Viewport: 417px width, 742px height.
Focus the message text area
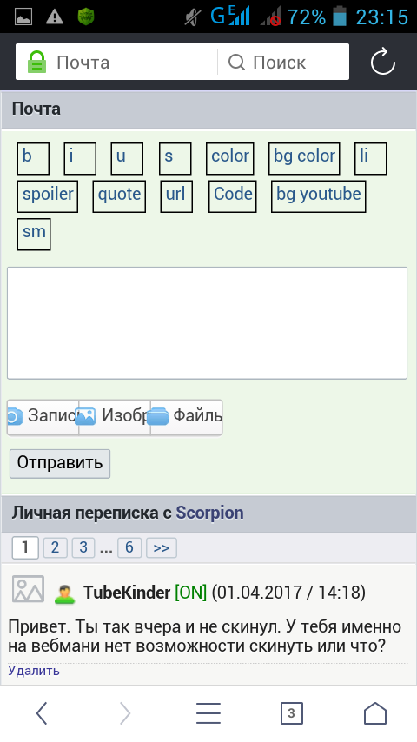click(208, 323)
